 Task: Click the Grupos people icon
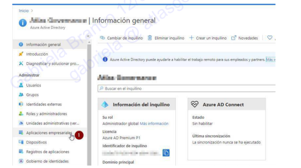pos(21,95)
